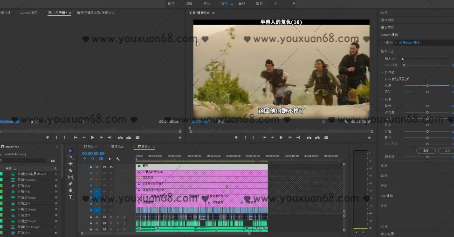This screenshot has width=454, height=237.
Task: Solo audio track A3
Action: click(118, 230)
